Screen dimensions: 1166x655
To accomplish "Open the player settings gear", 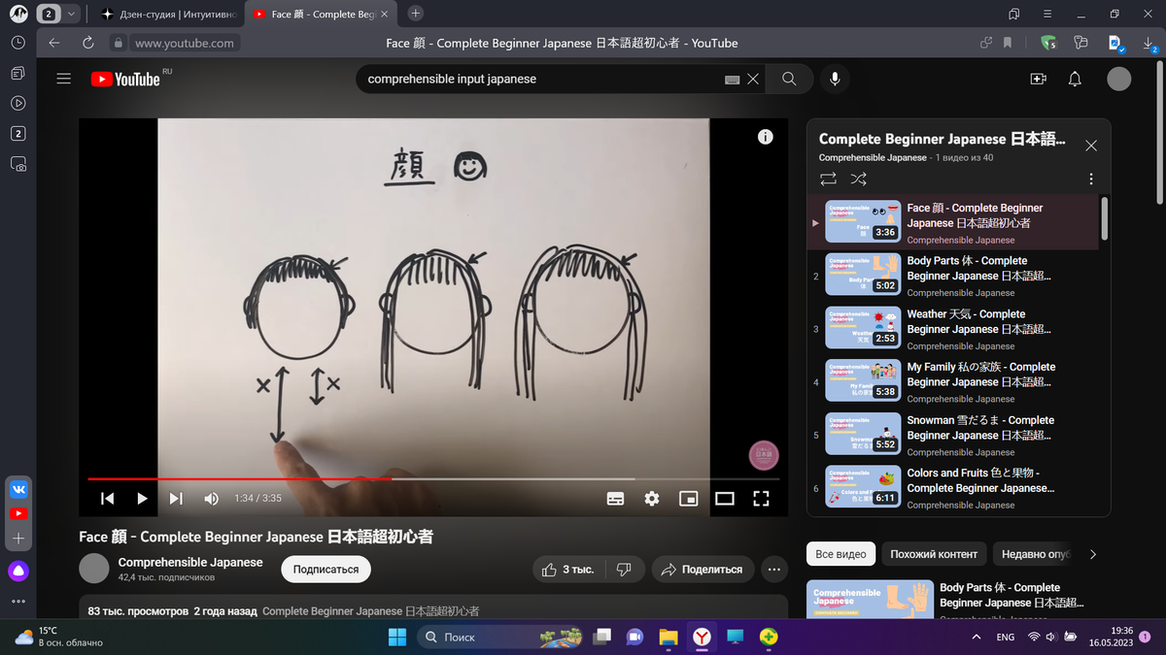I will tap(652, 499).
